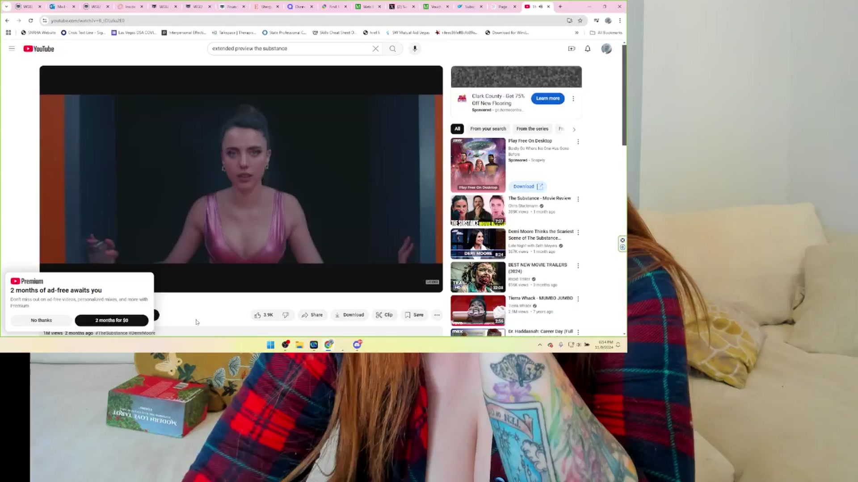Open the YouTube guide hamburger menu
This screenshot has height=482, width=858.
coord(12,49)
